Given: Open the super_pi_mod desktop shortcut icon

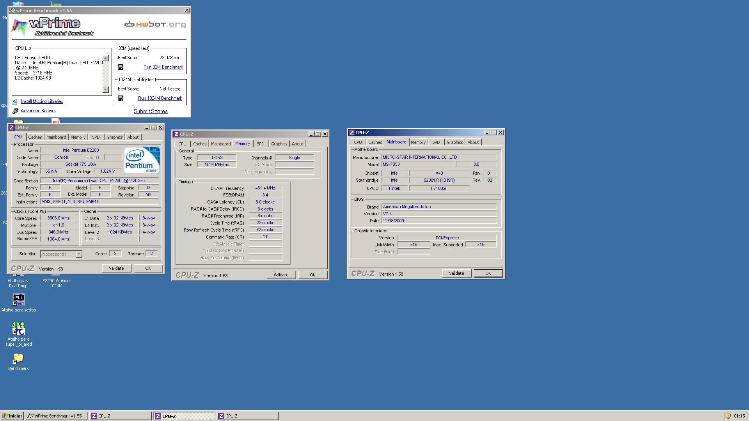Looking at the screenshot, I should coord(18,329).
